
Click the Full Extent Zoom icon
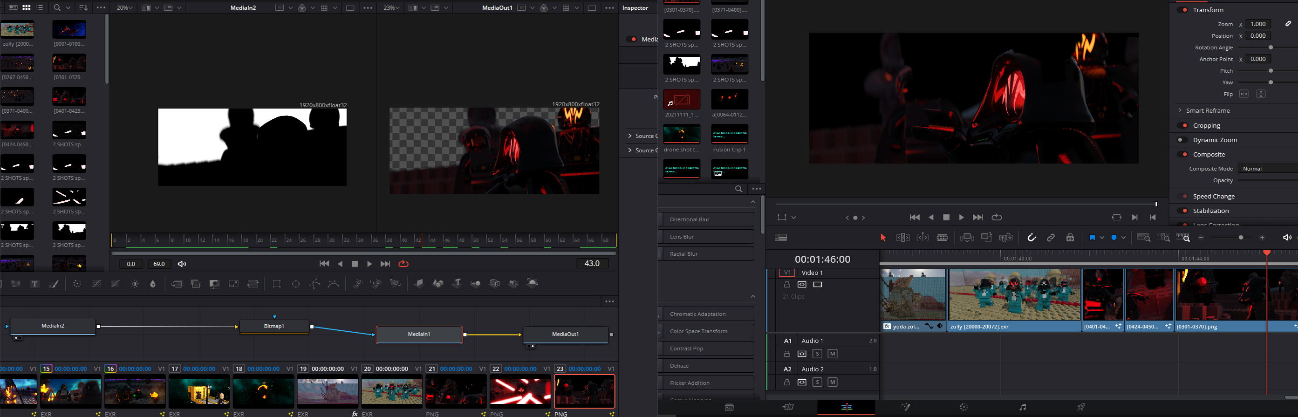point(1144,238)
